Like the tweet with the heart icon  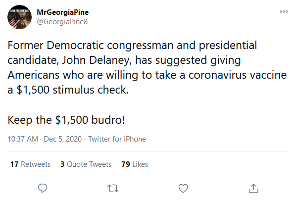(183, 188)
